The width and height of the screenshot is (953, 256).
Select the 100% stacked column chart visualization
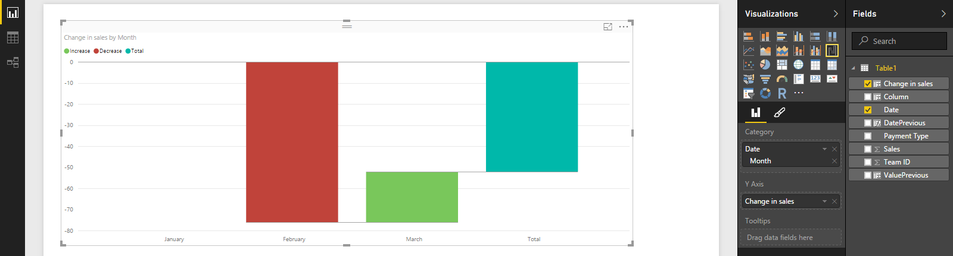[x=832, y=36]
